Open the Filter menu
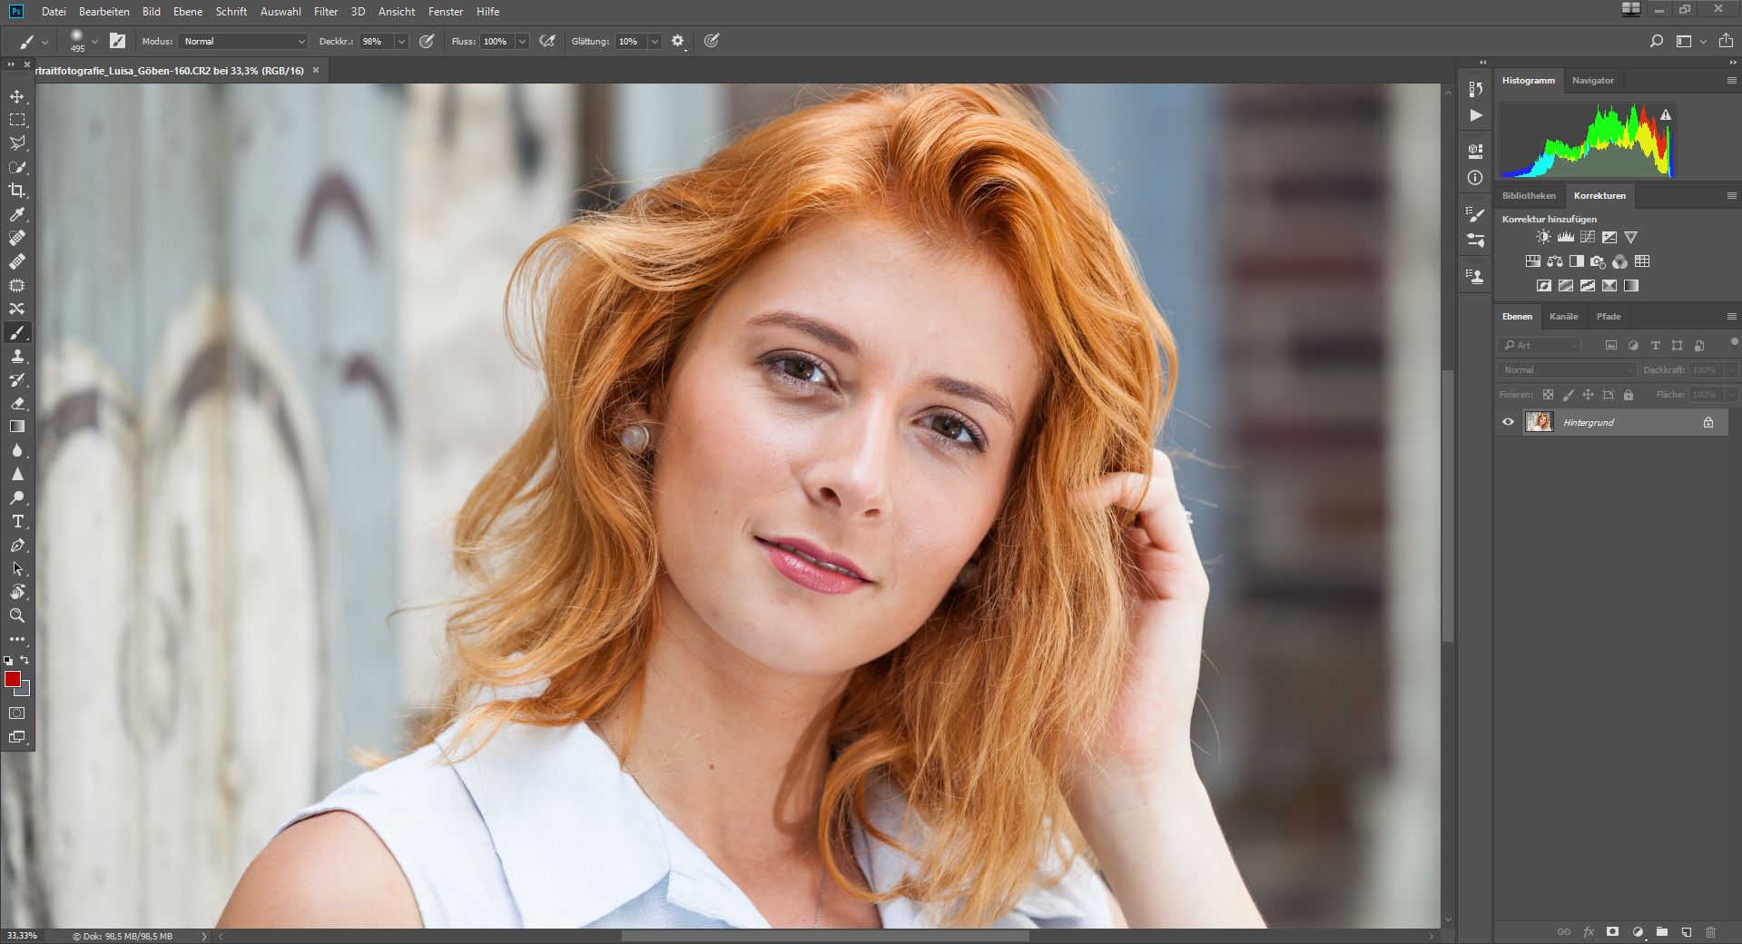The height and width of the screenshot is (944, 1742). (x=326, y=12)
